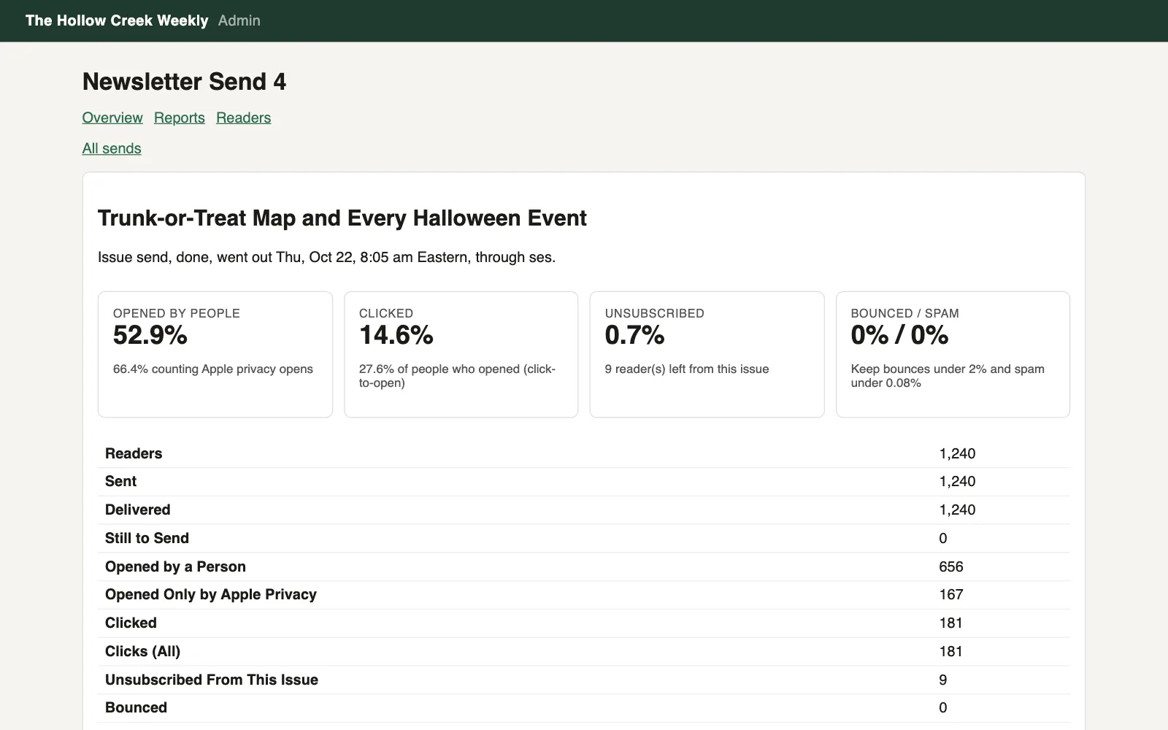Click the Sent row label
This screenshot has width=1168, height=730.
pos(120,481)
